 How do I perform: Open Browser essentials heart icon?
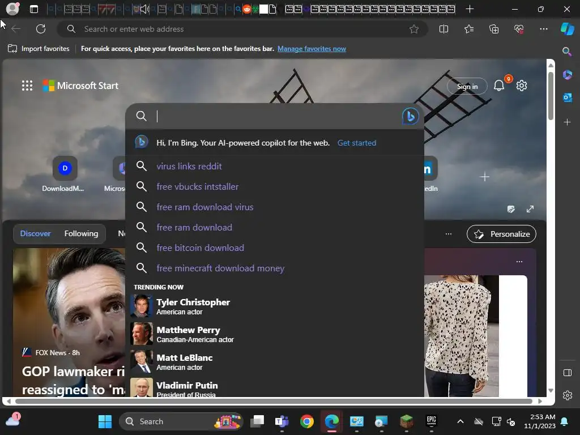(x=519, y=29)
